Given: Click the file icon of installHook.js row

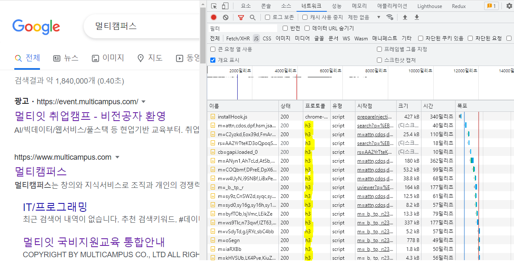Looking at the screenshot, I should click(213, 117).
